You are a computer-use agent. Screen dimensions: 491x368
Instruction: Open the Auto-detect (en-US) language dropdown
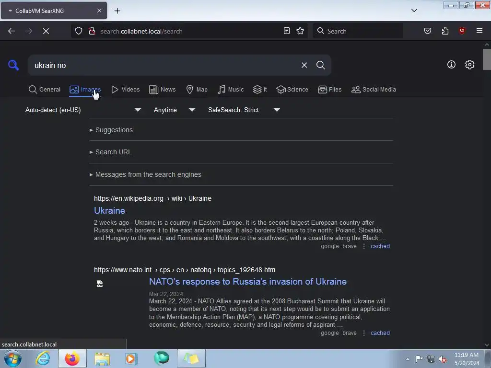pos(83,110)
